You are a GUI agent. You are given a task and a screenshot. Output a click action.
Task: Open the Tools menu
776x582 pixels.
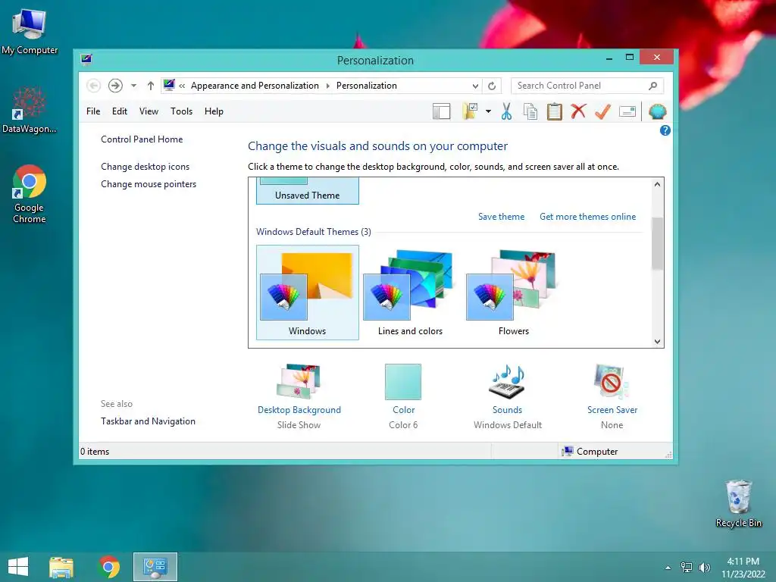click(181, 111)
